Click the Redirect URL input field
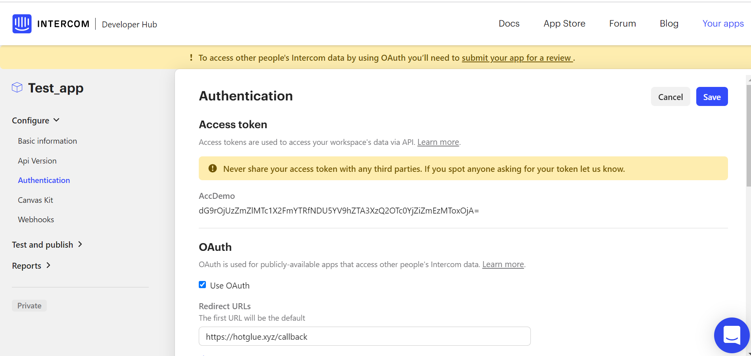 365,336
